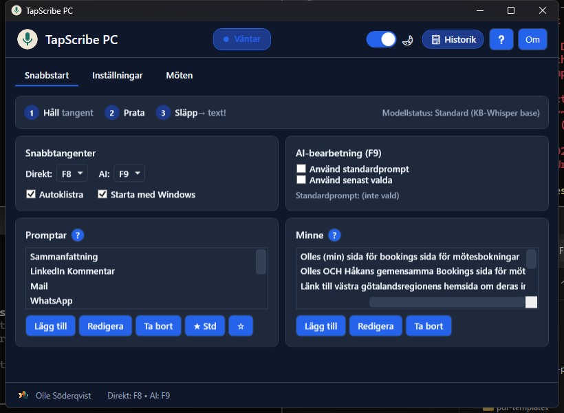Click the Modellstatus: Standard (KB-Whisper base) text

tap(461, 113)
